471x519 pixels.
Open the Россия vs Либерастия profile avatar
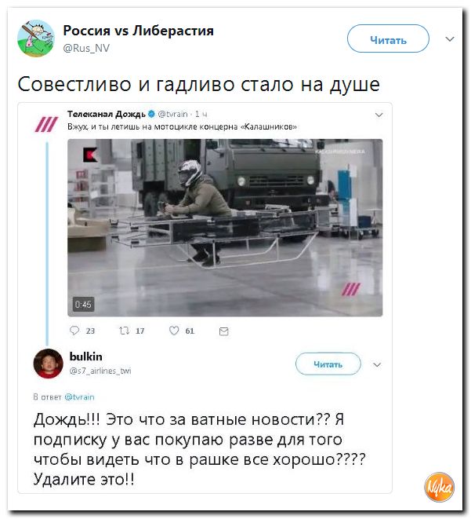[36, 38]
